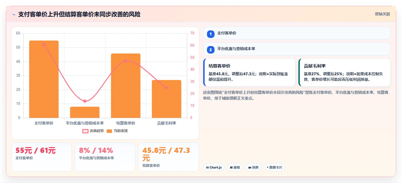Click the orange bar for 平台优惠与营销成本率

point(85,112)
